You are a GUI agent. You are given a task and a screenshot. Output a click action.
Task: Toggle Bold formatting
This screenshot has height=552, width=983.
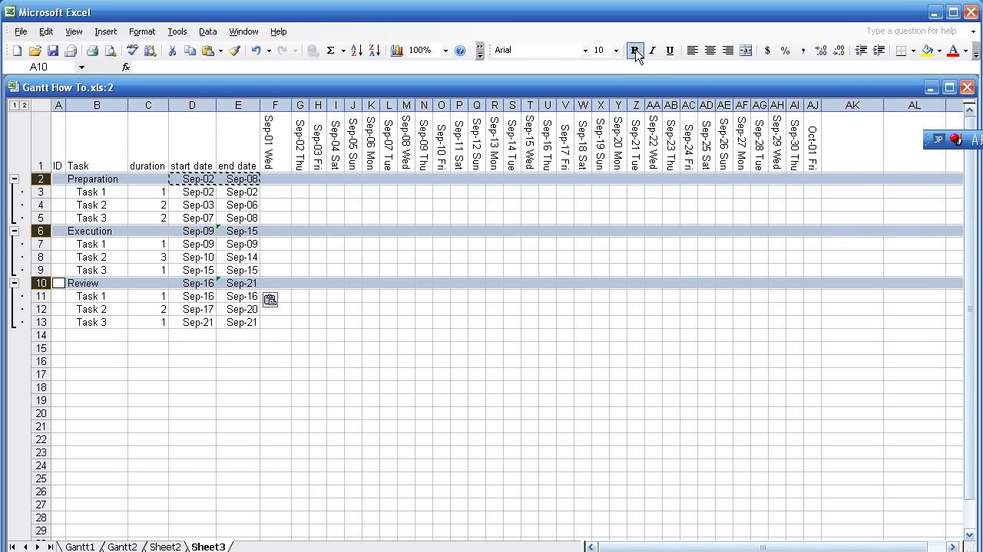[634, 51]
